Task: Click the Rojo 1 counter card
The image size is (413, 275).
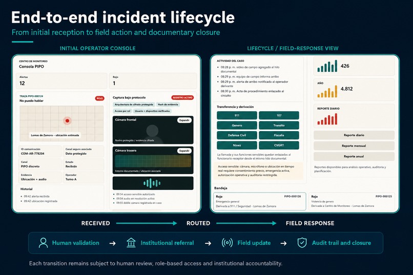Action: coord(153,81)
